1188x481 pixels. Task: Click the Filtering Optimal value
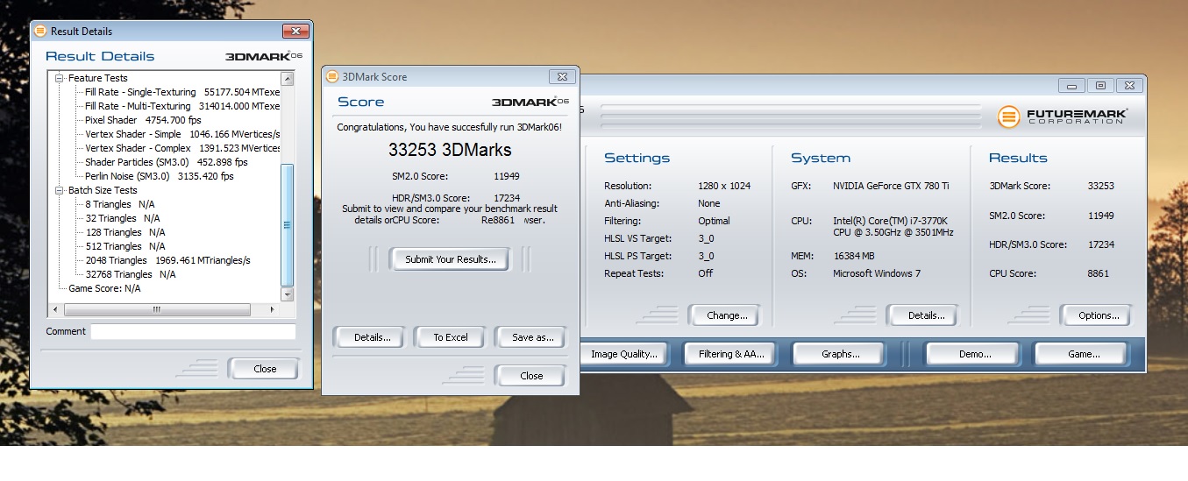click(714, 221)
